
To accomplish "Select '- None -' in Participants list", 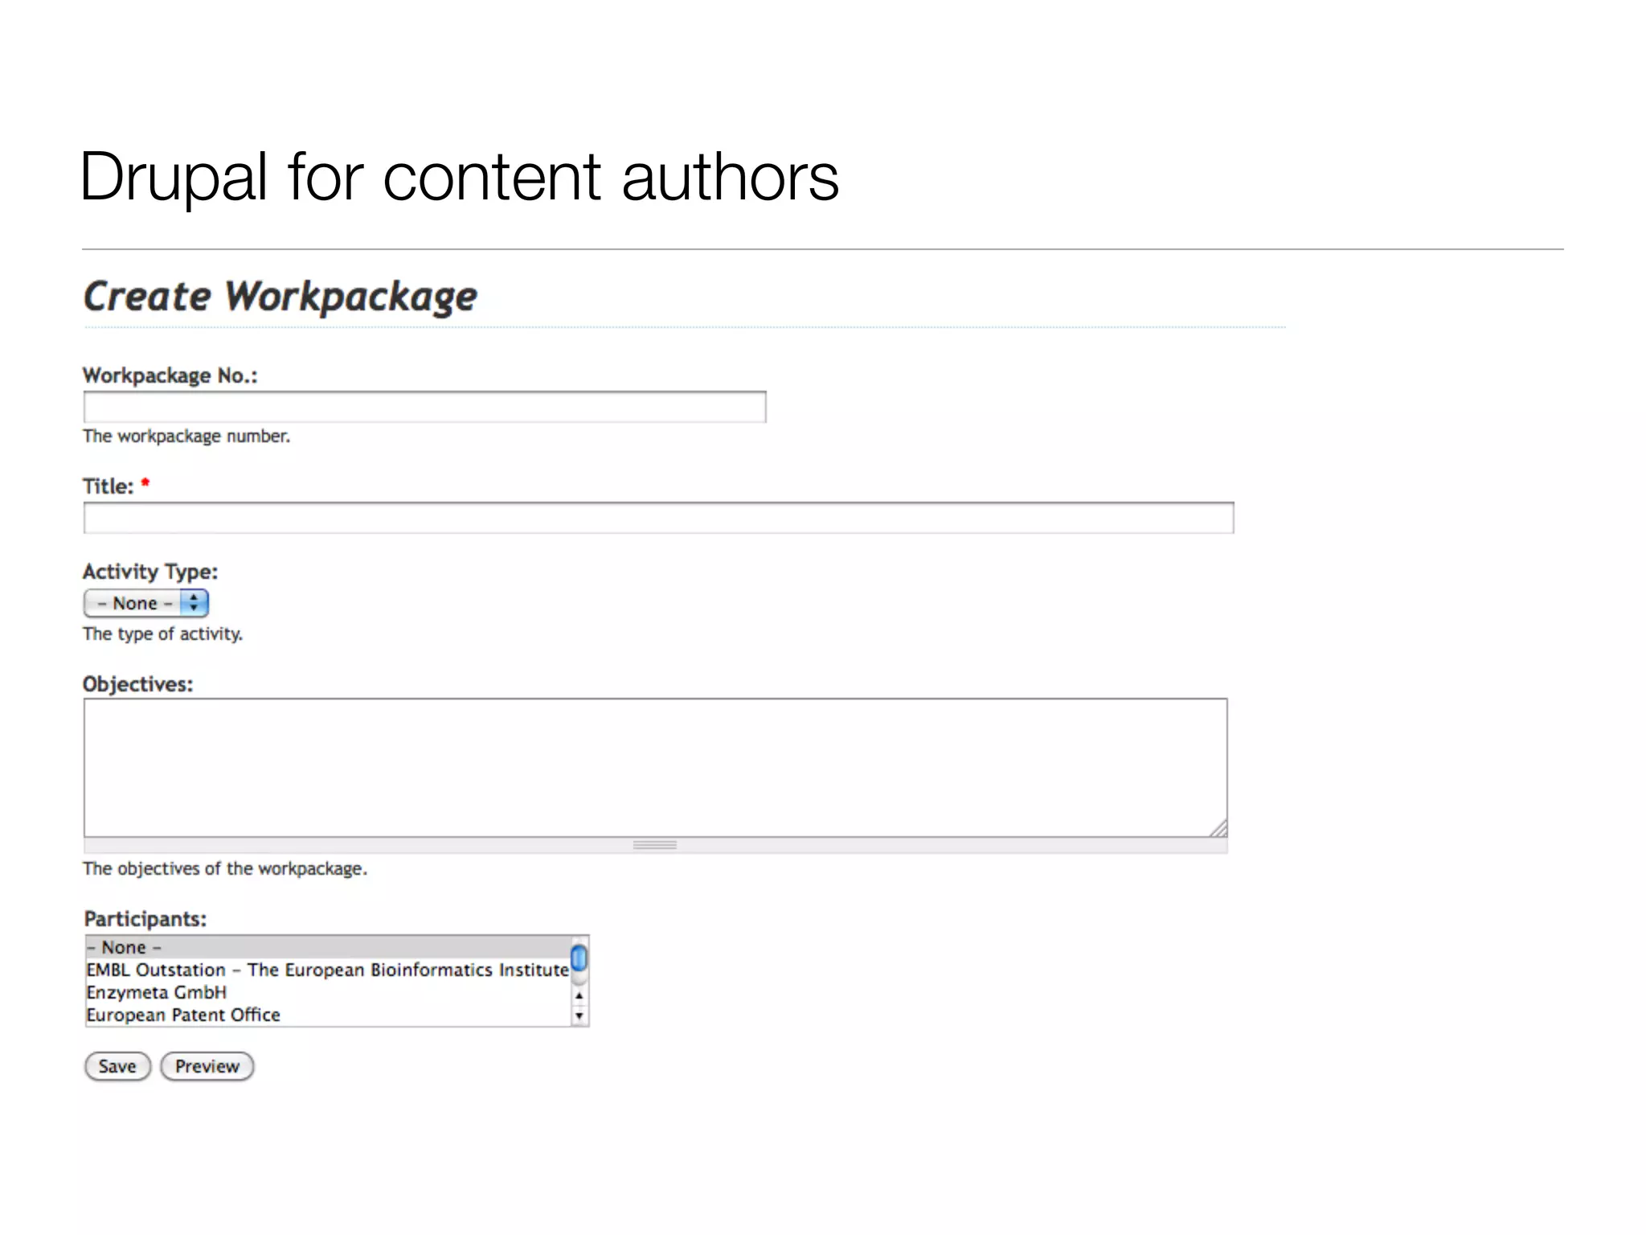I will click(x=328, y=947).
